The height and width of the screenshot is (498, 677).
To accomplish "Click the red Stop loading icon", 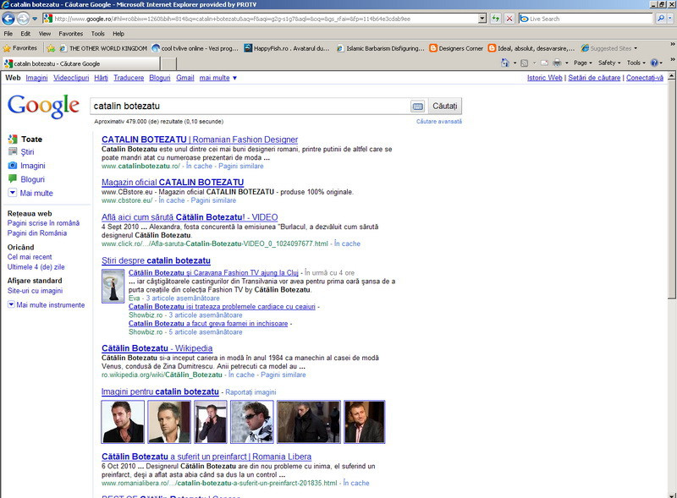I will (x=509, y=18).
